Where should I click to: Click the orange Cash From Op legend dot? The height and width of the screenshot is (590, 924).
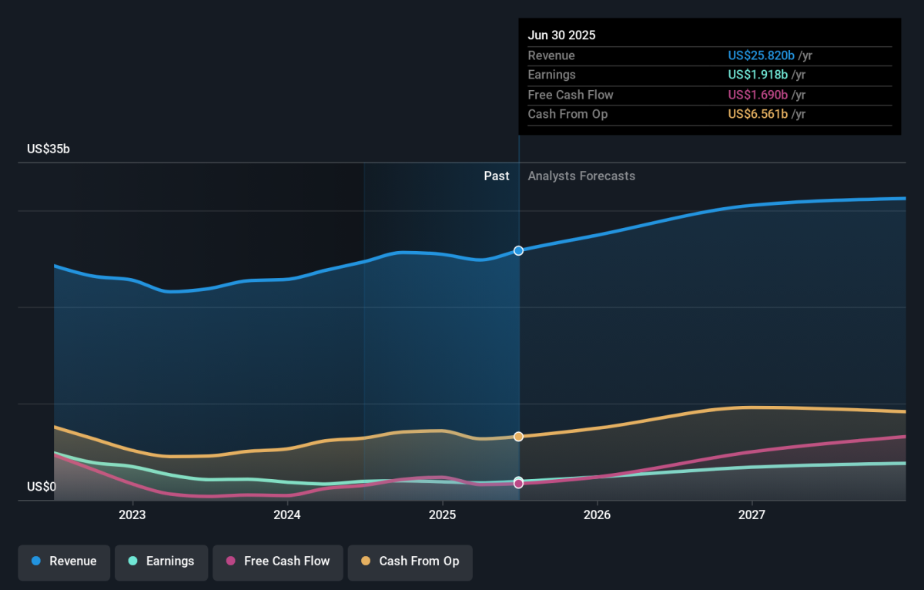tap(366, 562)
